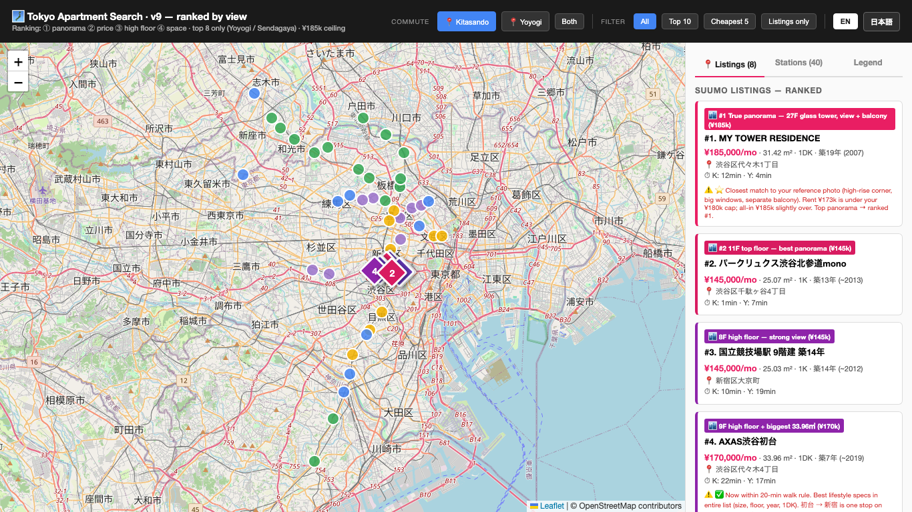Select the Both commute option
The image size is (912, 512).
point(569,21)
